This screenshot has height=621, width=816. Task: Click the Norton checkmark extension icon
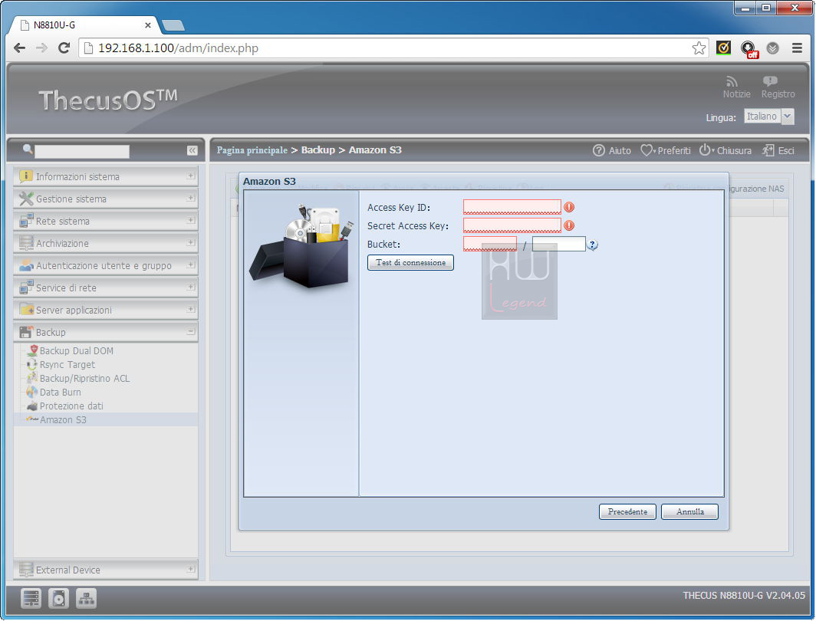click(x=723, y=48)
